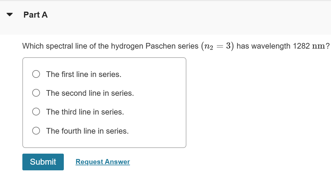Screen dimensions: 331x176
Task: Click the disclosure triangle next to Part A
Action: 10,14
